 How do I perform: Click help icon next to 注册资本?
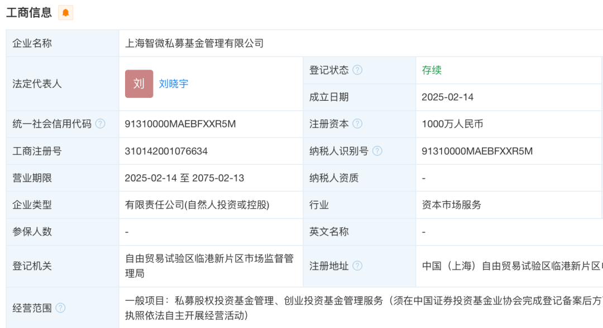point(357,124)
